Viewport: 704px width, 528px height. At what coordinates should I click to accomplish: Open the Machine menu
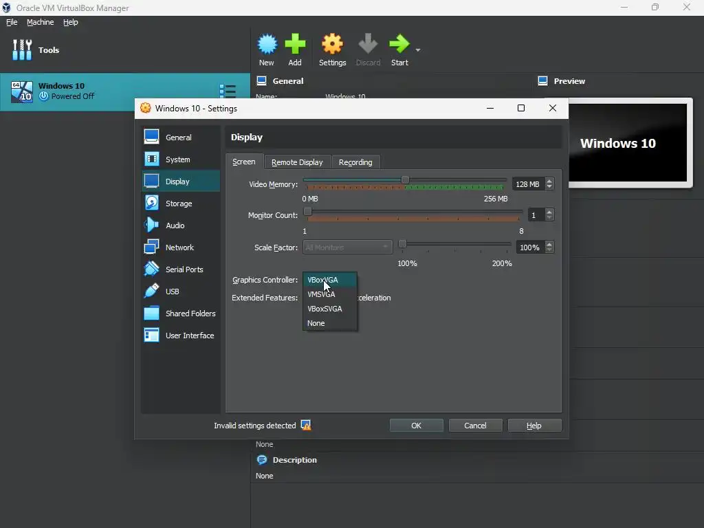pos(41,22)
